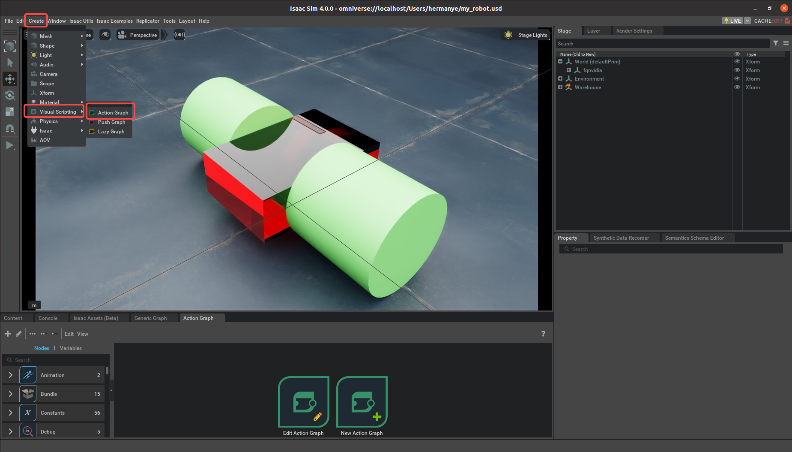792x452 pixels.
Task: Toggle visibility of Warehouse prim
Action: click(x=737, y=87)
